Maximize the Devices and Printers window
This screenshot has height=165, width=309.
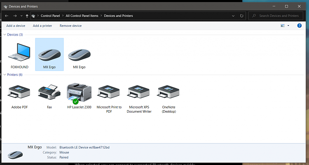pyautogui.click(x=286, y=7)
